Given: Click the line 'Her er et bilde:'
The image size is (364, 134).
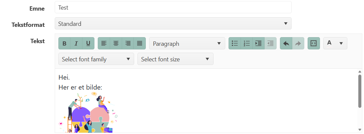Looking at the screenshot, I should click(x=80, y=88).
